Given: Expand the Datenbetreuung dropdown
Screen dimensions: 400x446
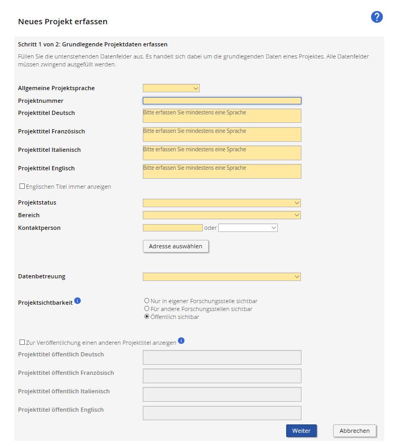Looking at the screenshot, I should [x=221, y=277].
